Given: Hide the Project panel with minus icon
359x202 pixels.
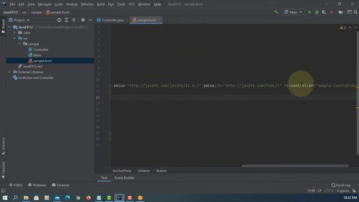Looking at the screenshot, I should [x=90, y=20].
